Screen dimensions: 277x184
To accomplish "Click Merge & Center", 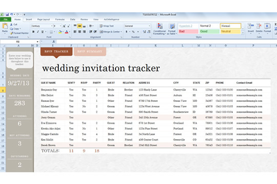I will (x=110, y=32).
